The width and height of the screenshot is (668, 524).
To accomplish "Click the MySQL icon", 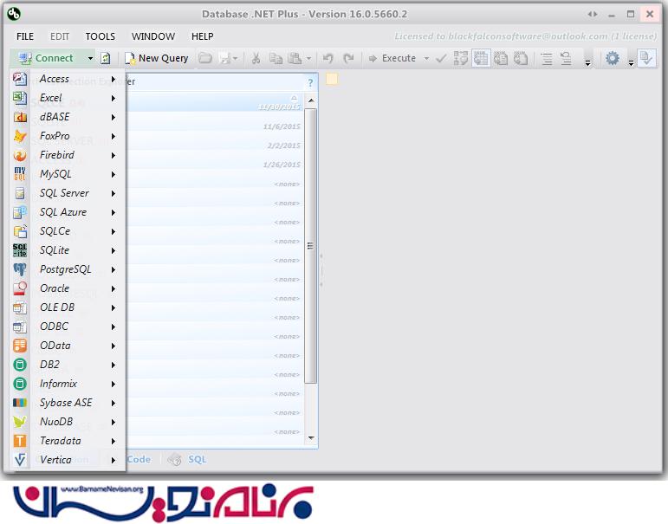I will pyautogui.click(x=20, y=174).
